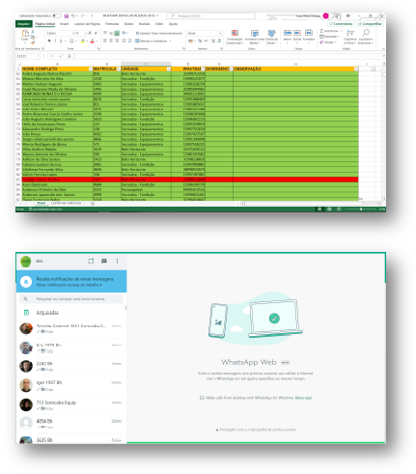Image resolution: width=416 pixels, height=474 pixels.
Task: Switch to Inserir ribbon tab
Action: (65, 24)
